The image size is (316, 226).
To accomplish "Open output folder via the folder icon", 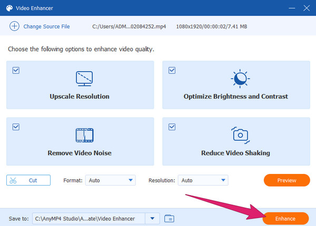I will coord(169,218).
